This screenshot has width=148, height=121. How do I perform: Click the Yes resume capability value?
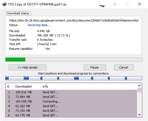point(47,49)
